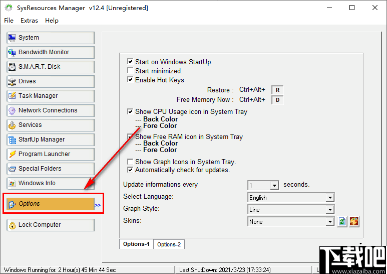This screenshot has height=274, width=387.
Task: Open the Network Connections section
Action: click(51, 110)
